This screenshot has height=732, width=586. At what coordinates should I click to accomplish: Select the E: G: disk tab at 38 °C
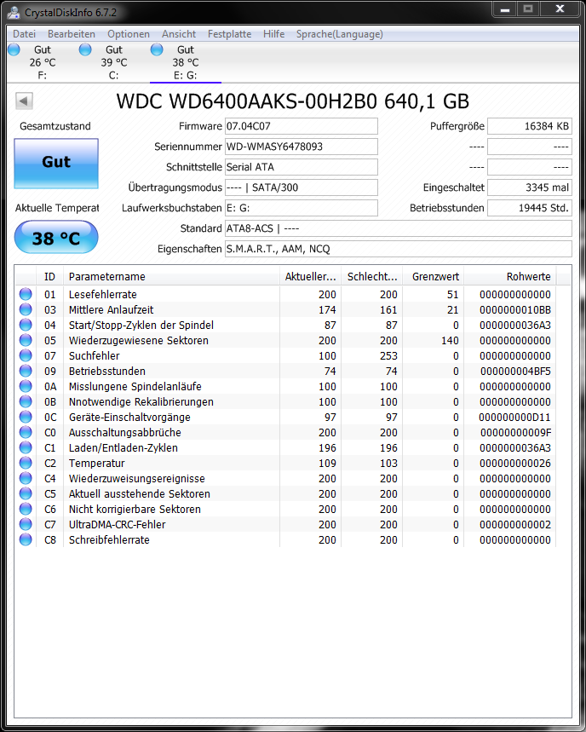point(185,62)
